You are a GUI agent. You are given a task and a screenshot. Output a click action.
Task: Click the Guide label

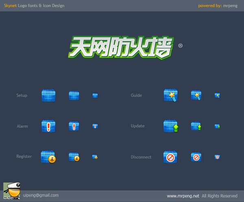pos(136,95)
